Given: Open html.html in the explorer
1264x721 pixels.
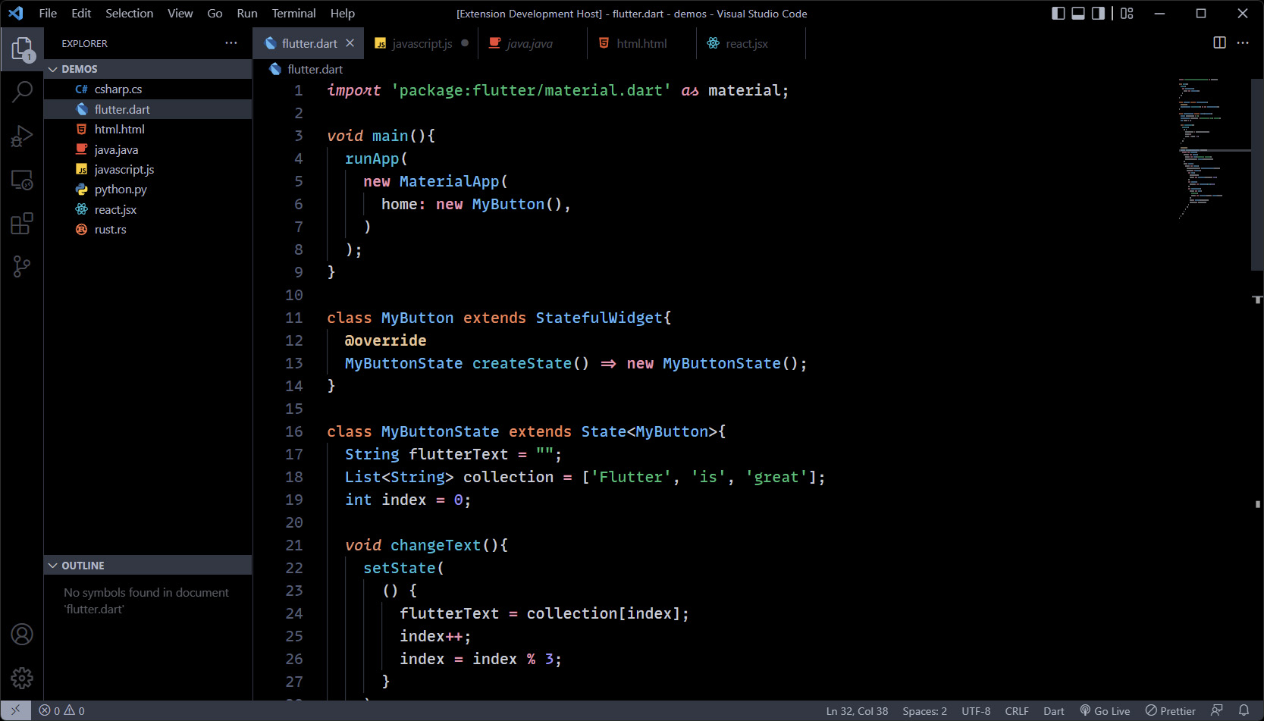Looking at the screenshot, I should pyautogui.click(x=148, y=130).
